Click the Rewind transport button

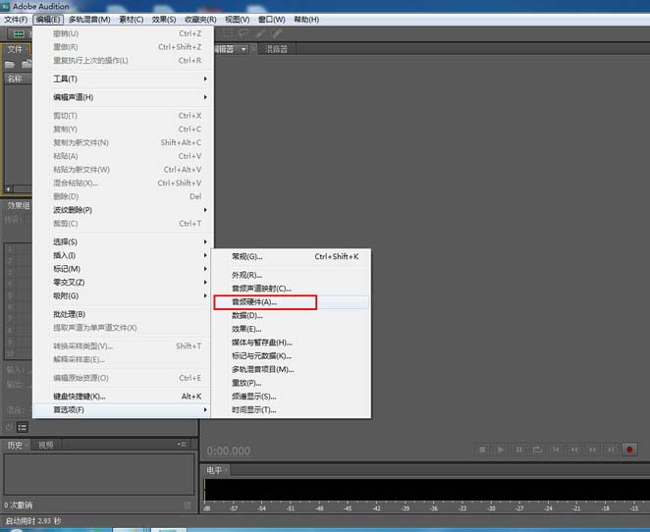point(574,450)
